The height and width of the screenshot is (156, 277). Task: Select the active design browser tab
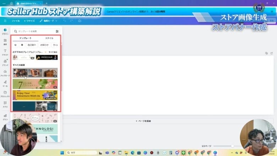point(29,3)
